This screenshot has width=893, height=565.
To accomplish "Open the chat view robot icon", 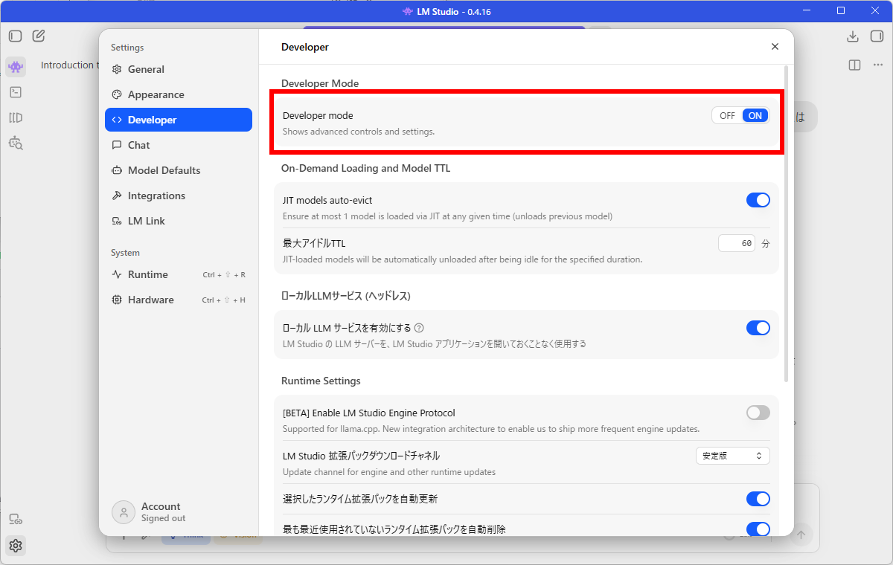I will tap(16, 67).
